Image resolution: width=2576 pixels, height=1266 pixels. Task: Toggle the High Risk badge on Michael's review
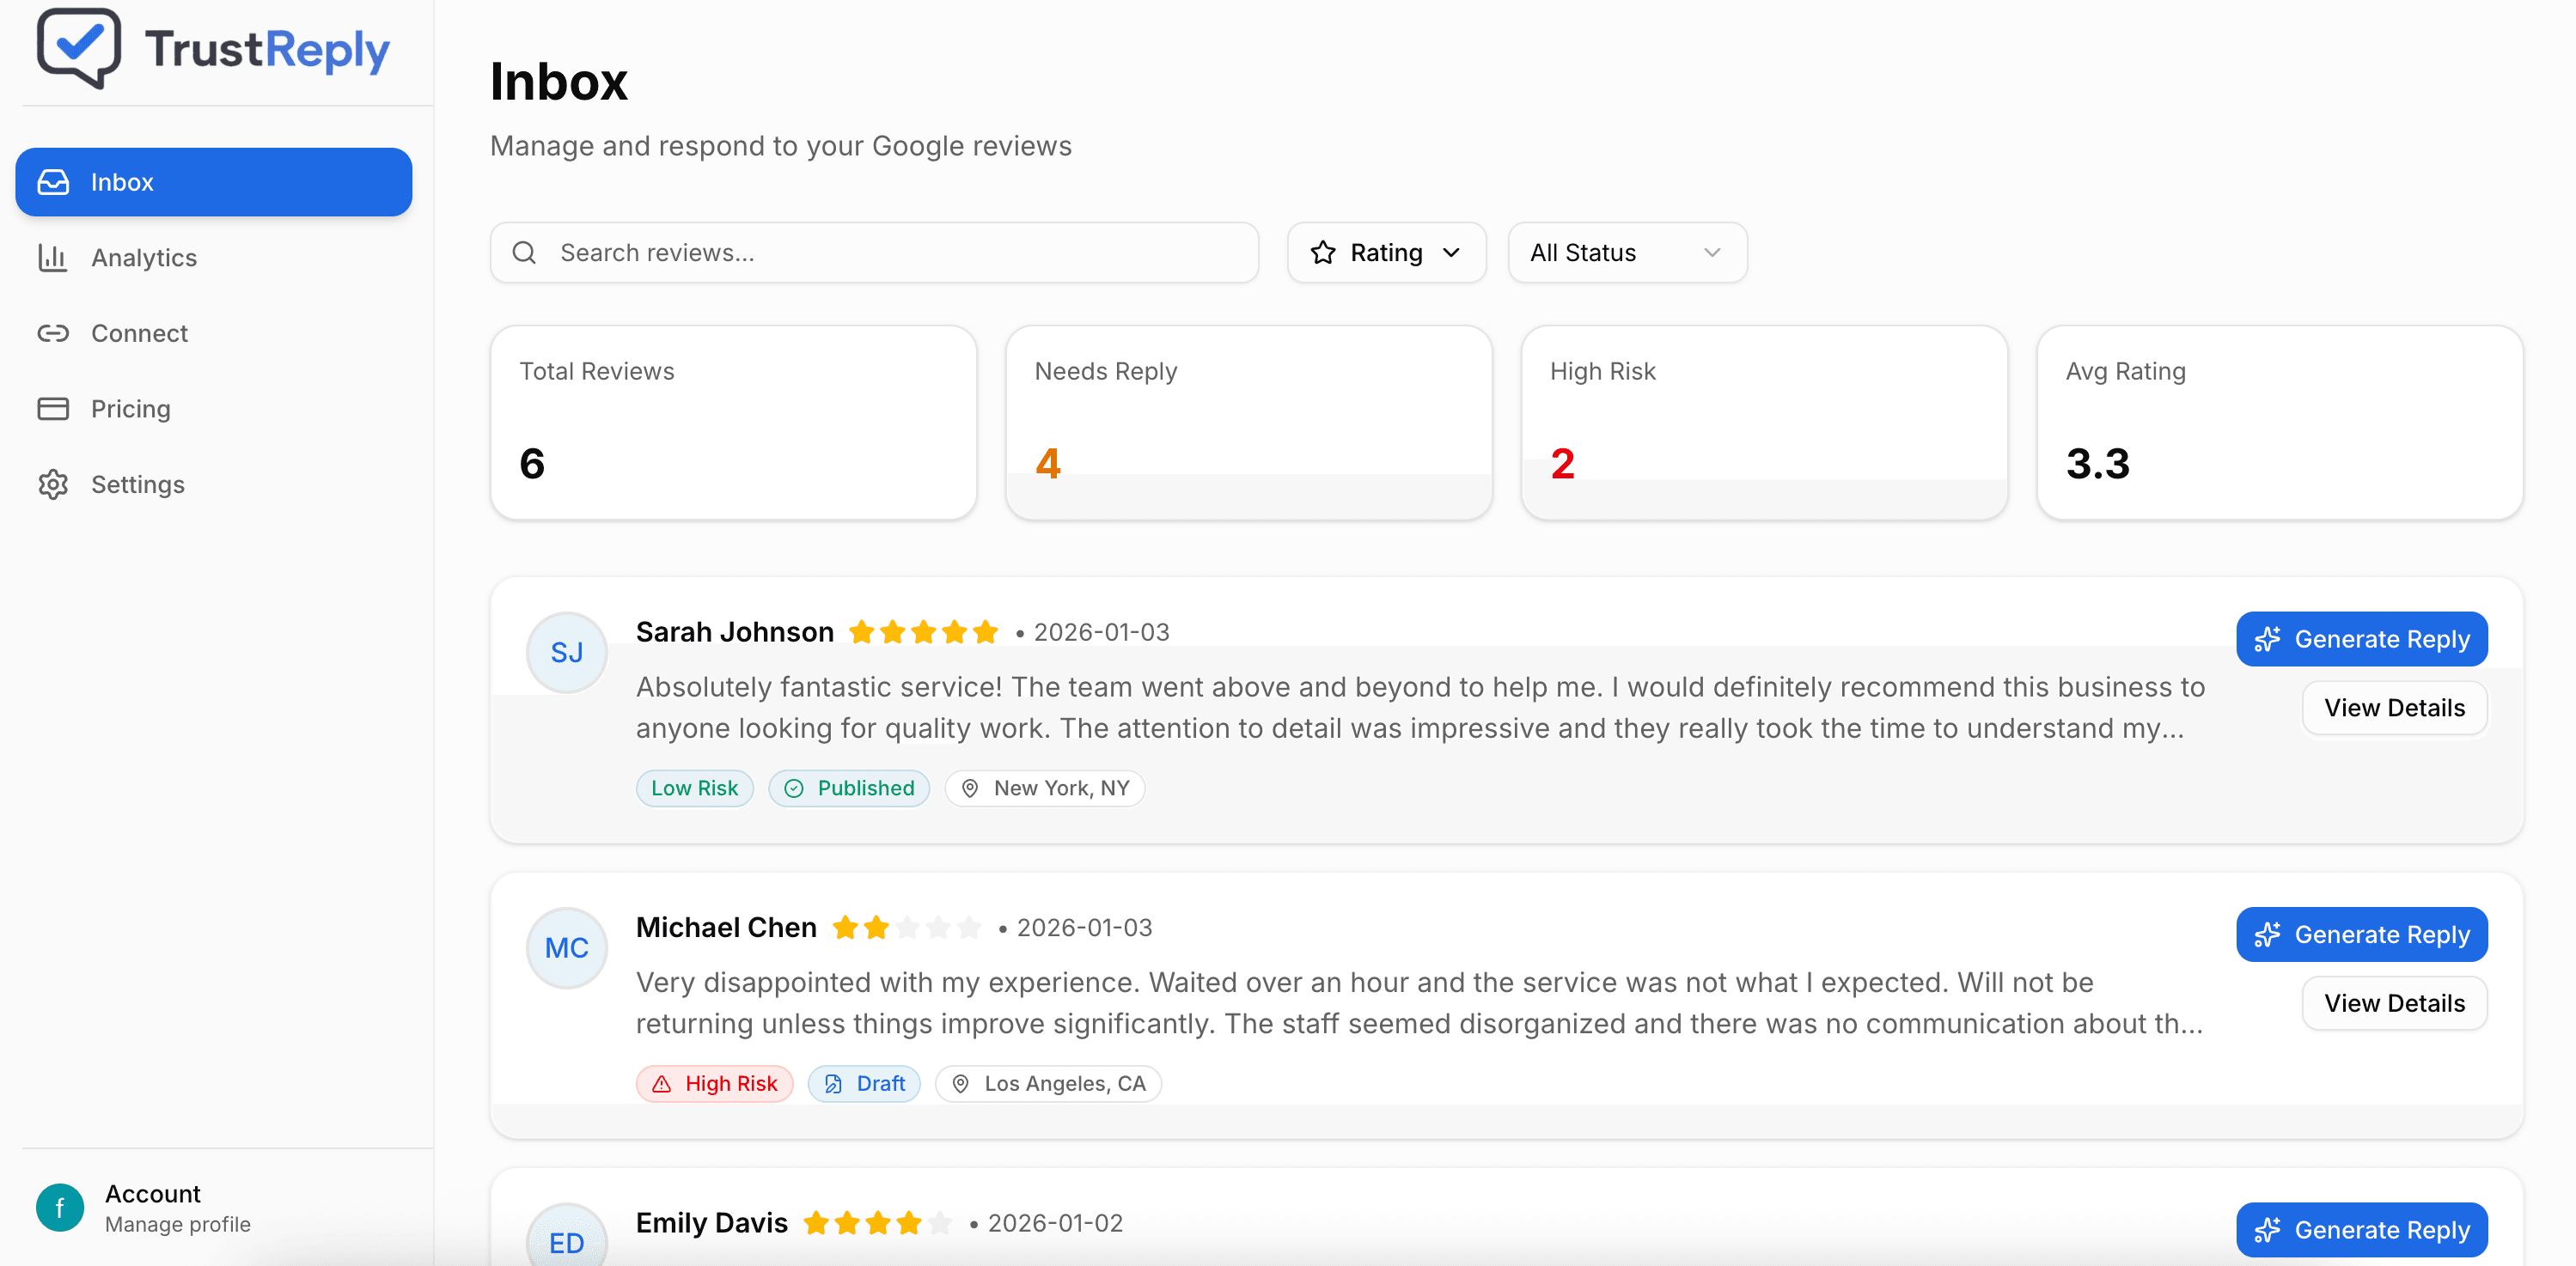pos(714,1083)
